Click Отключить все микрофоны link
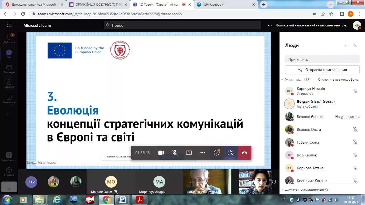 point(338,80)
